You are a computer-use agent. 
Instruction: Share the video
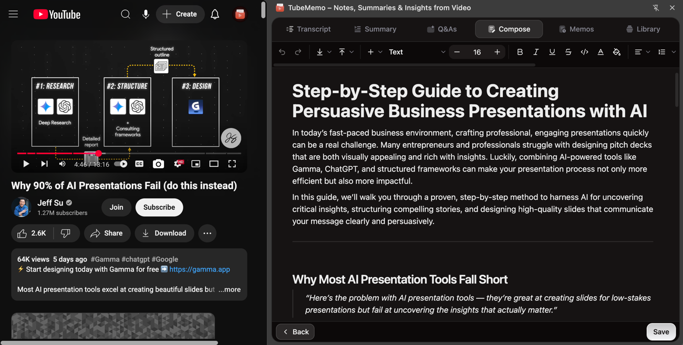107,233
